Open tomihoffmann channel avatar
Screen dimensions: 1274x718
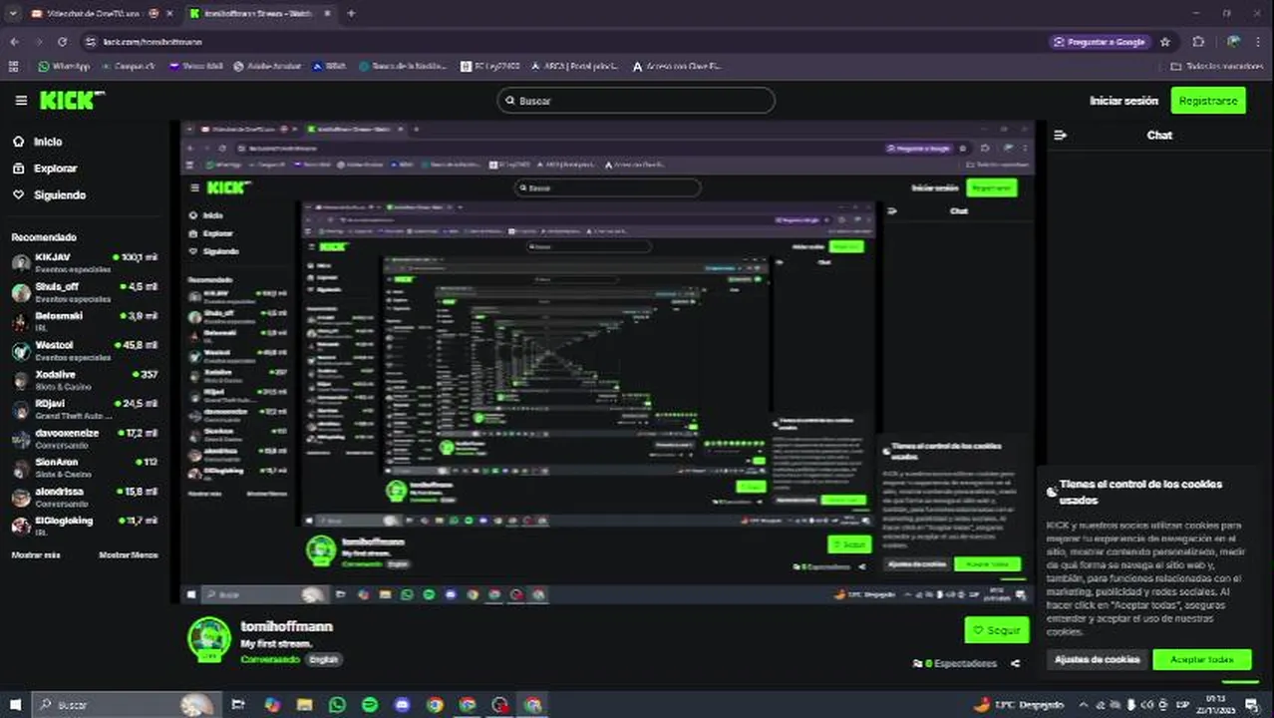coord(209,639)
